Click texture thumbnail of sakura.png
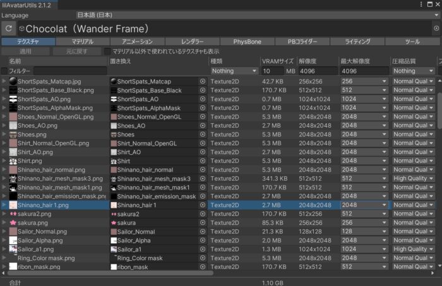Viewport: 442px width, 286px height. 13,223
